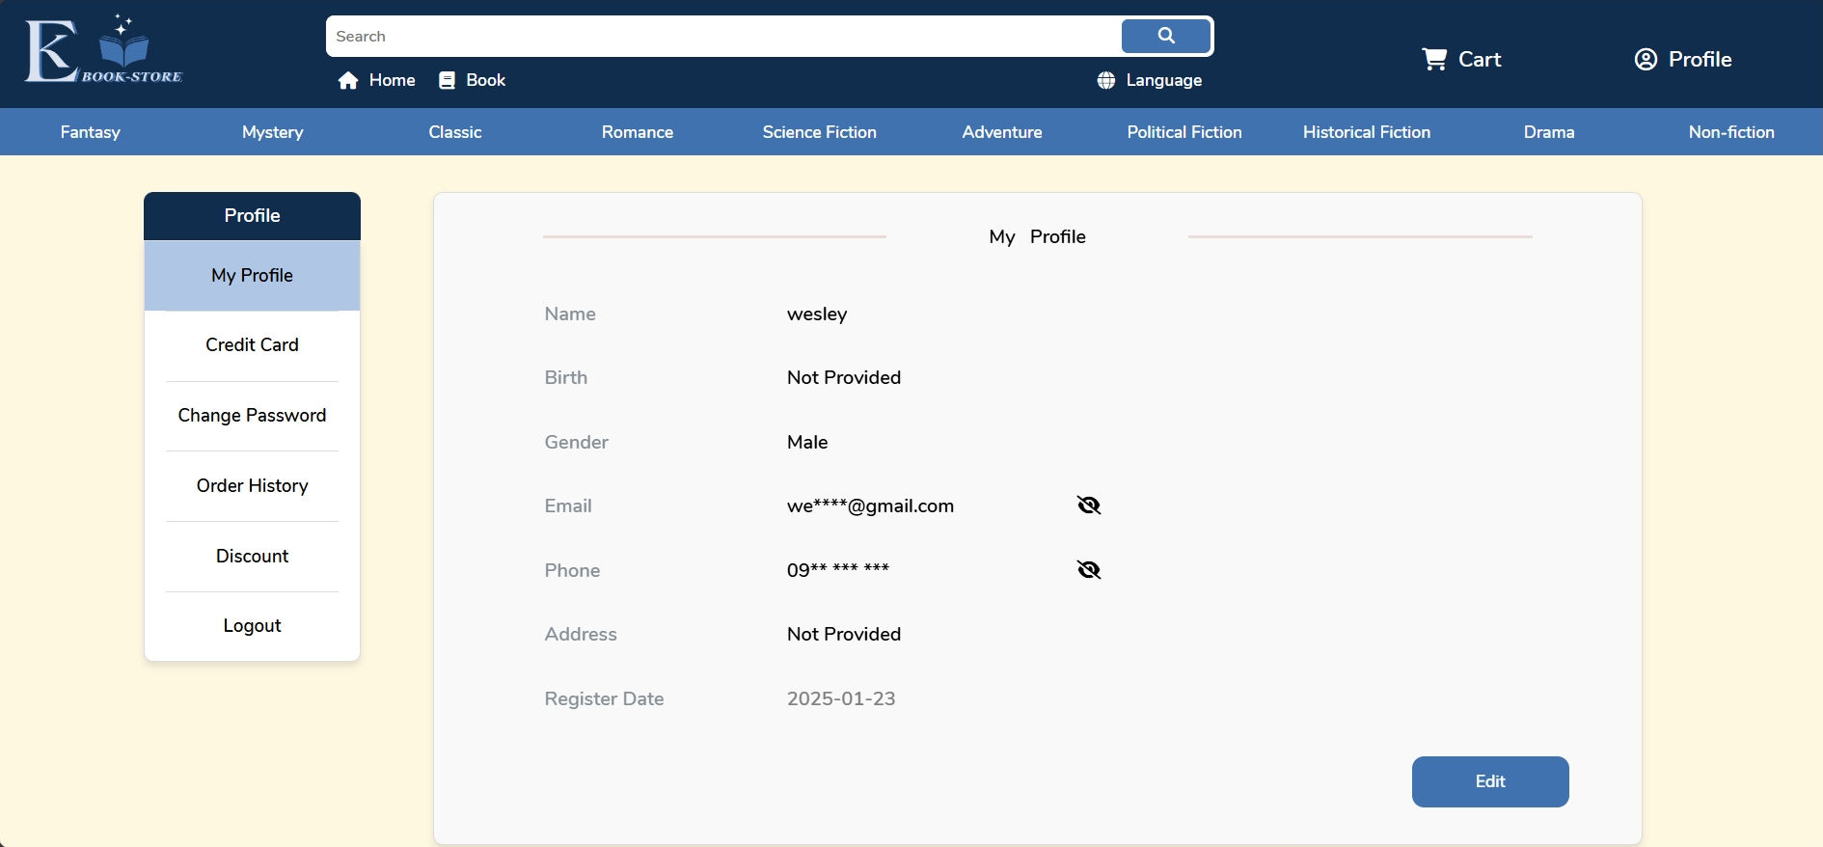Show the masked phone number

point(1089,570)
